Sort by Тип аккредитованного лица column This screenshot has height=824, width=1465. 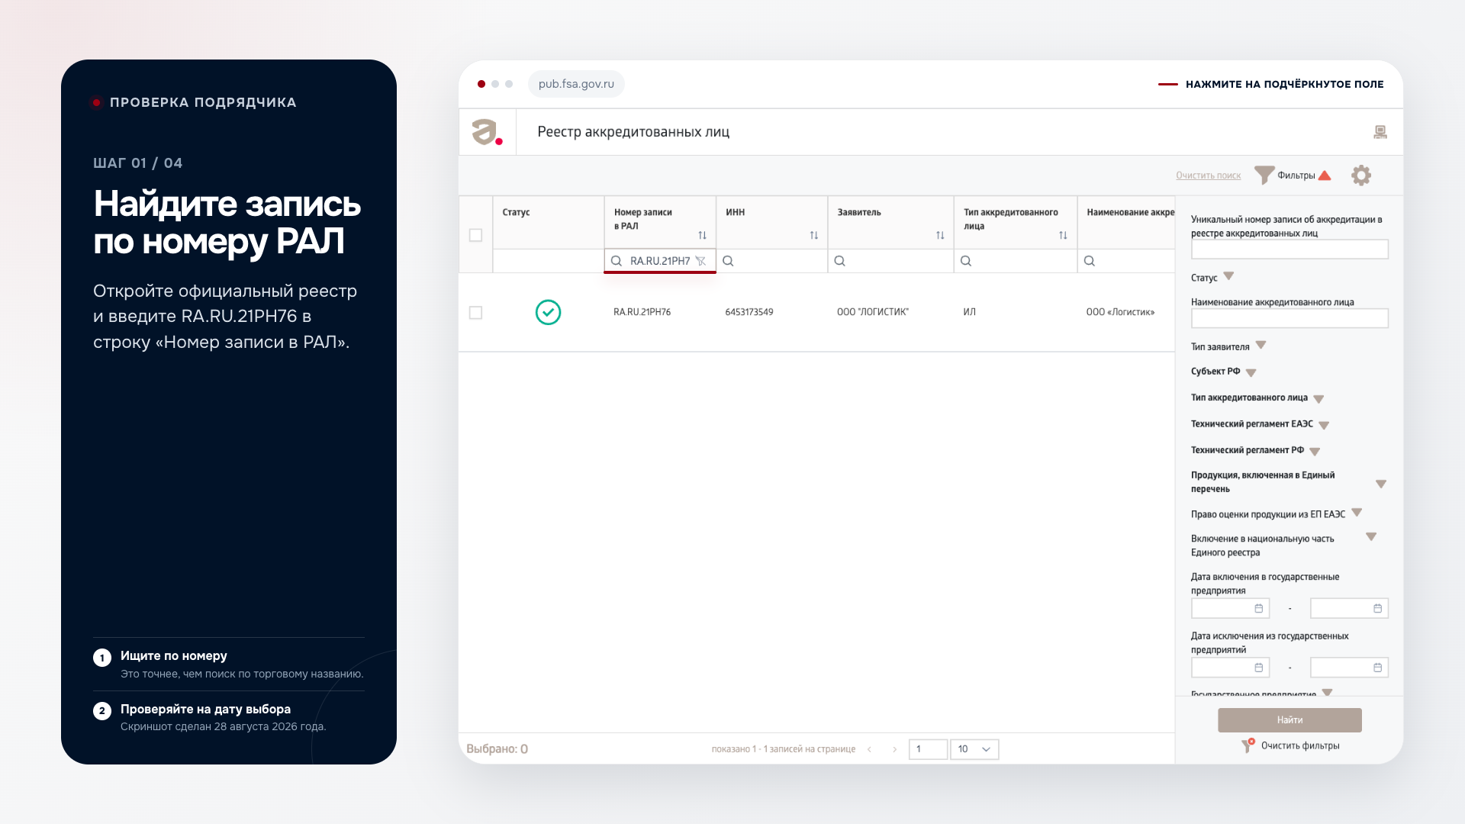pyautogui.click(x=1063, y=235)
